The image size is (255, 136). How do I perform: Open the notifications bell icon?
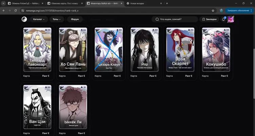click(x=223, y=19)
